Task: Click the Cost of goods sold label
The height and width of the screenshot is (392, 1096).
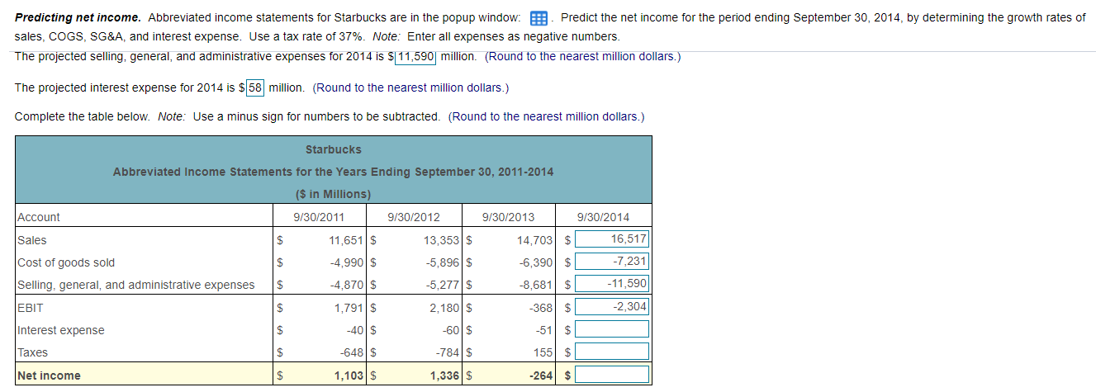Action: [x=66, y=262]
